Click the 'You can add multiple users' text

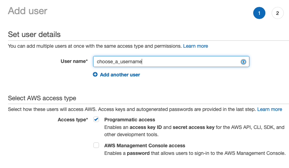pyautogui.click(x=94, y=46)
